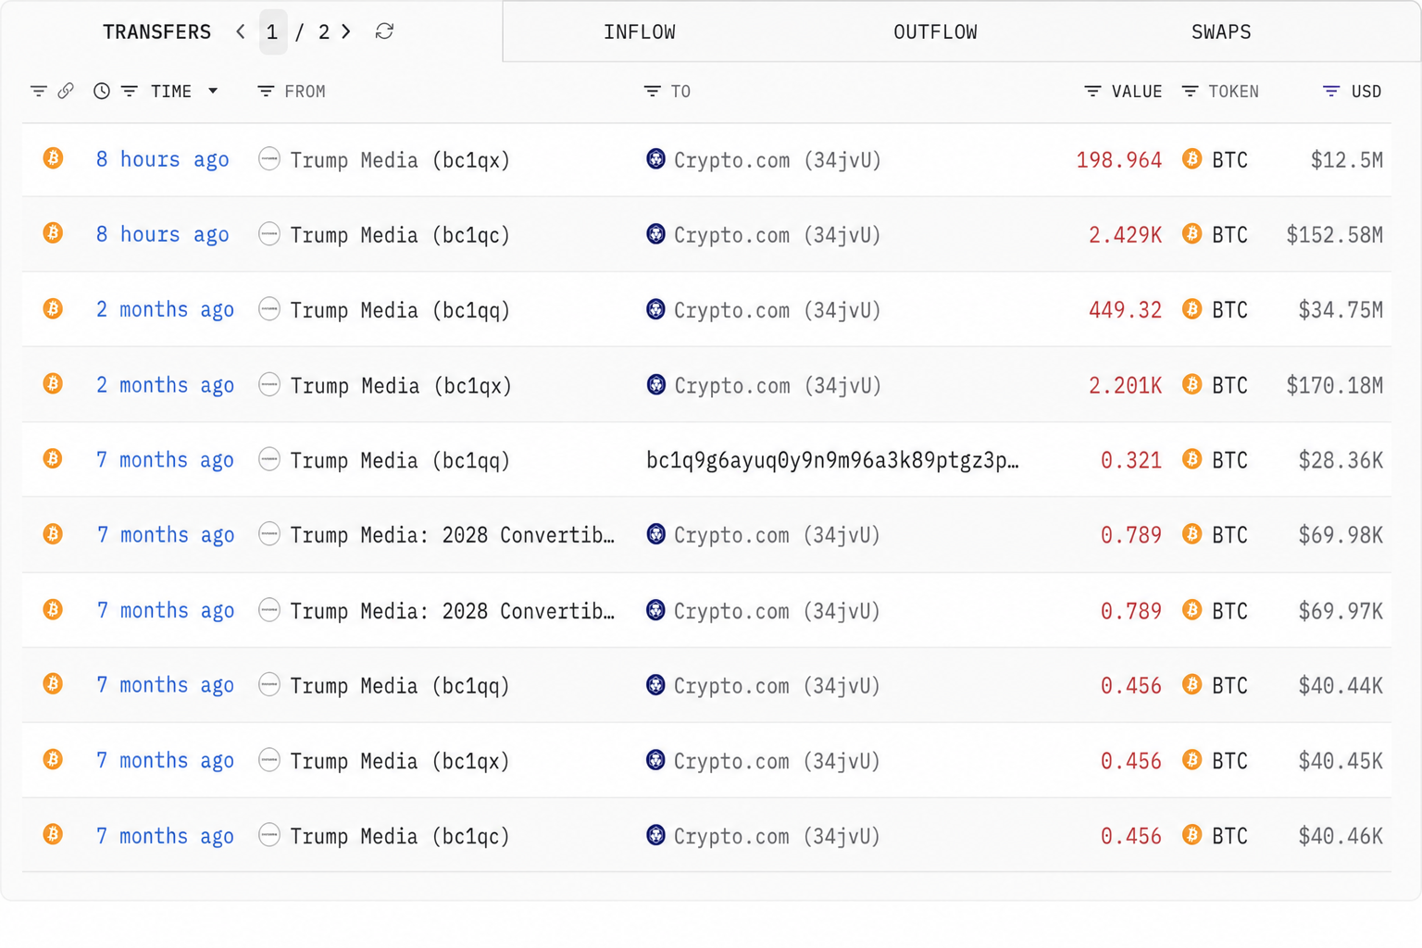Open the TIME column filter icon

coord(130,92)
